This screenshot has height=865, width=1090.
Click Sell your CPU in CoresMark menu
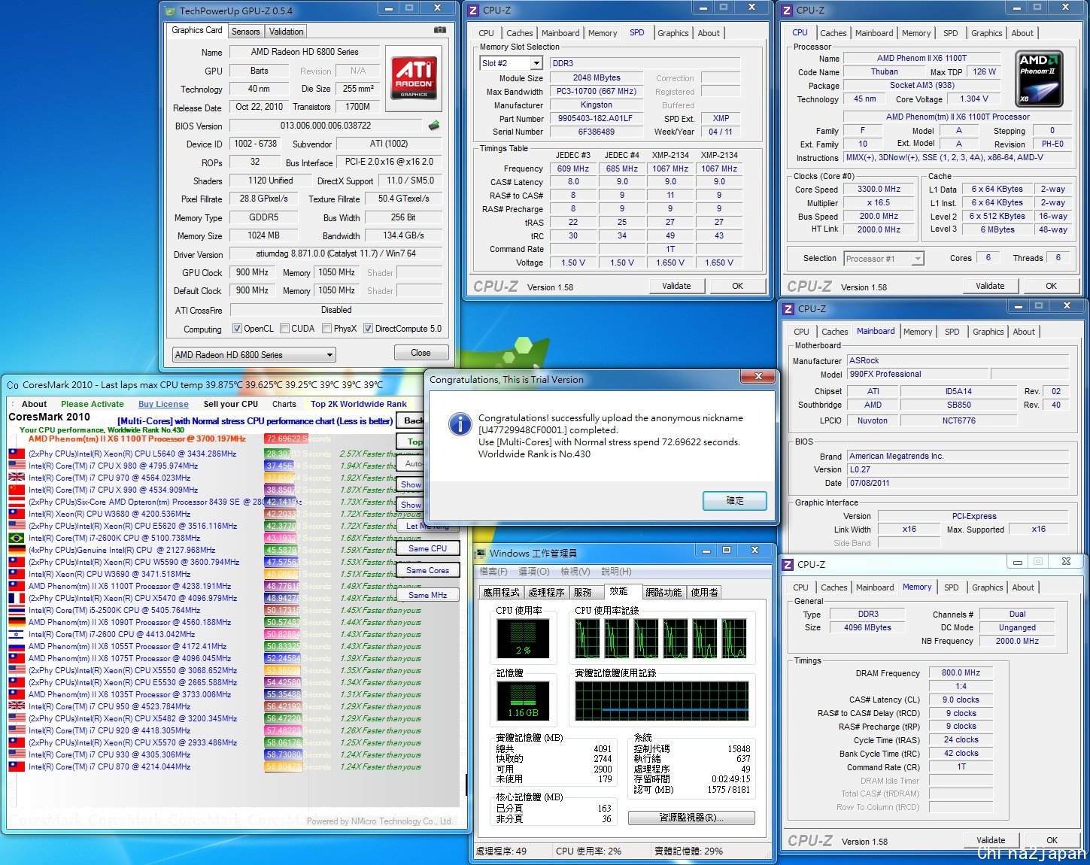pos(231,404)
